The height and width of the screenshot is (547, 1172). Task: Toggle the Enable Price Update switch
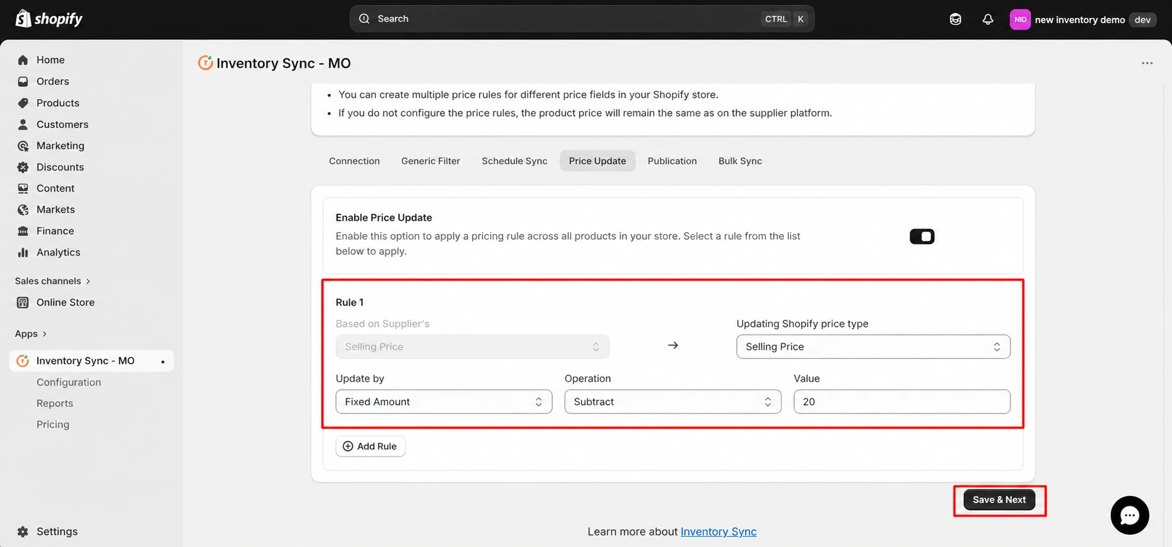(x=922, y=237)
